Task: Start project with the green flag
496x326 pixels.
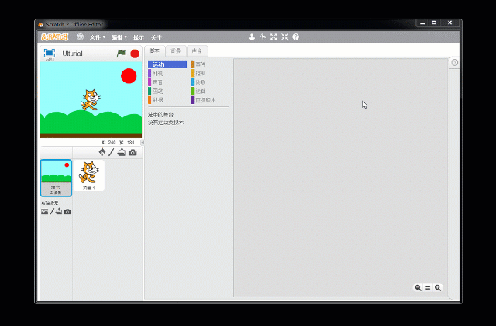Action: point(121,53)
